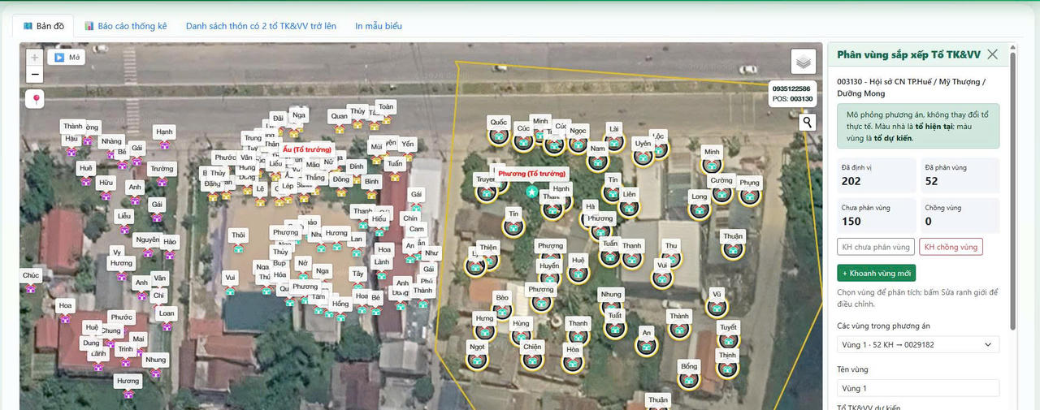Image resolution: width=1040 pixels, height=410 pixels.
Task: Open the Báo cáo thống kê tab
Action: [x=126, y=26]
